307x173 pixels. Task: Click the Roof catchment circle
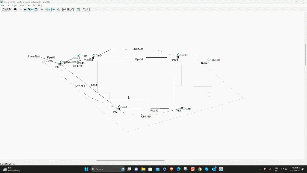80,56
